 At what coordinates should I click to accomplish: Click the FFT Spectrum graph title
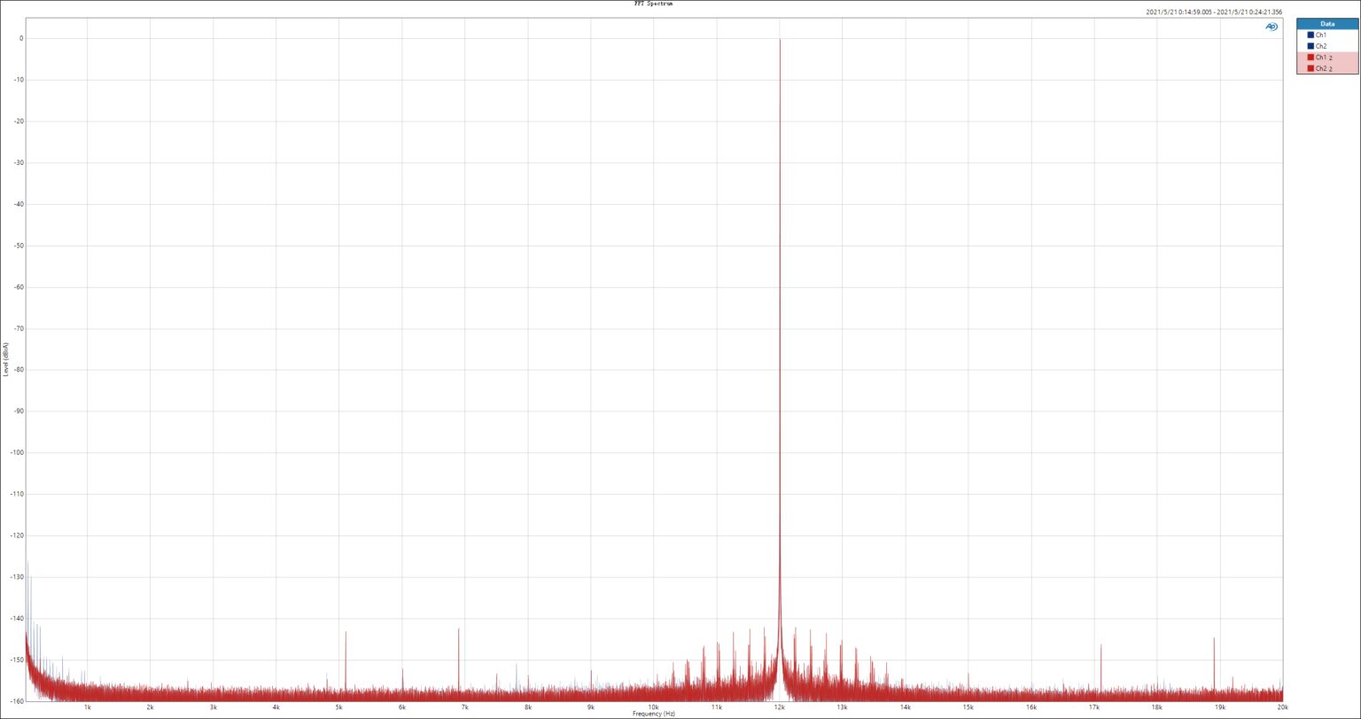coord(654,4)
